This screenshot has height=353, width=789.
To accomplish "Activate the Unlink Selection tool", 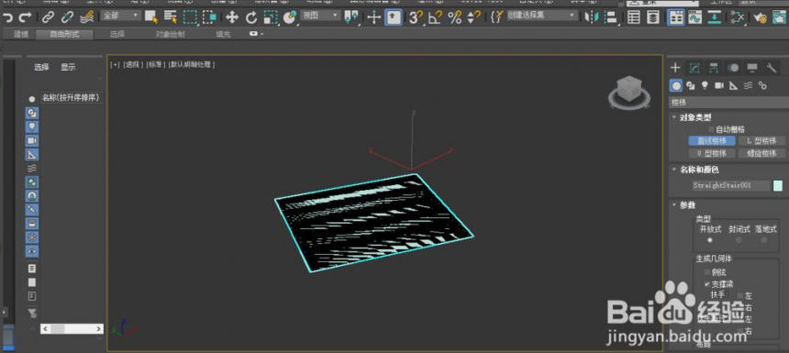I will point(67,17).
